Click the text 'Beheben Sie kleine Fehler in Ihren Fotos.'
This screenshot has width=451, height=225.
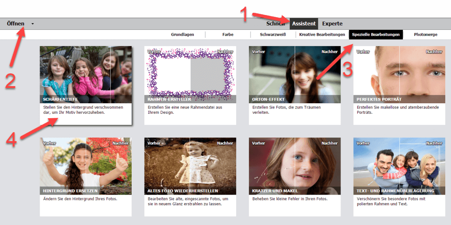290,199
